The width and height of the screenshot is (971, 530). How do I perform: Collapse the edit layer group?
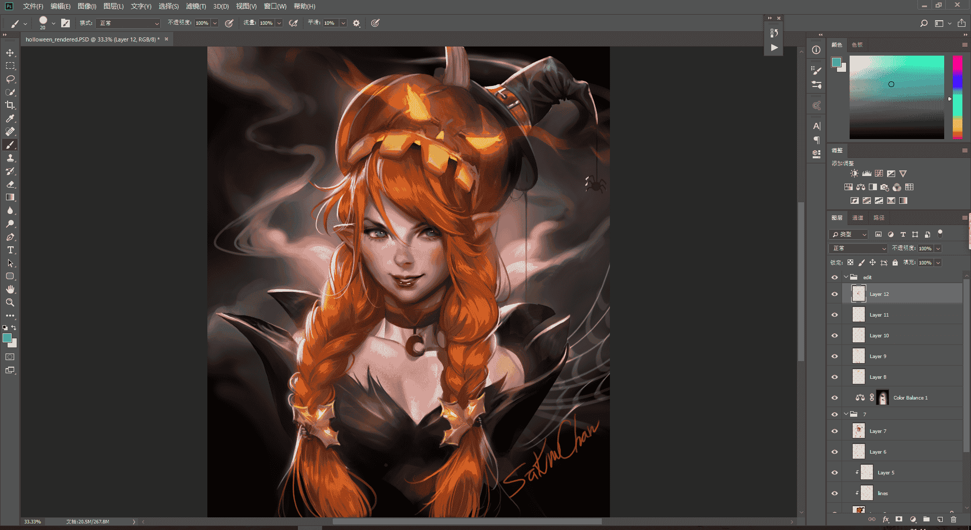pos(846,277)
